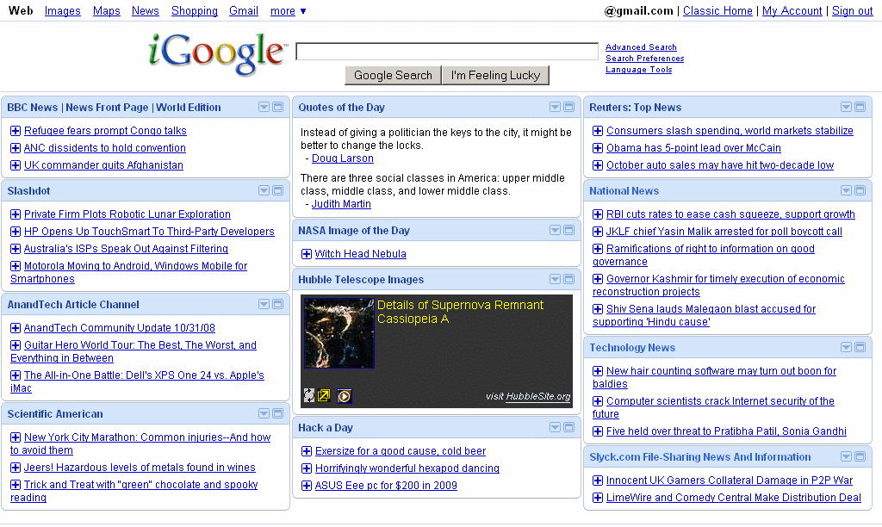Open the Advanced Search link
882x527 pixels.
coord(641,46)
